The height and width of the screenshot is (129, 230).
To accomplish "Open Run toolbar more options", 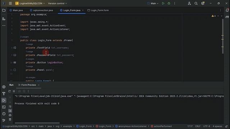I will 28,91.
